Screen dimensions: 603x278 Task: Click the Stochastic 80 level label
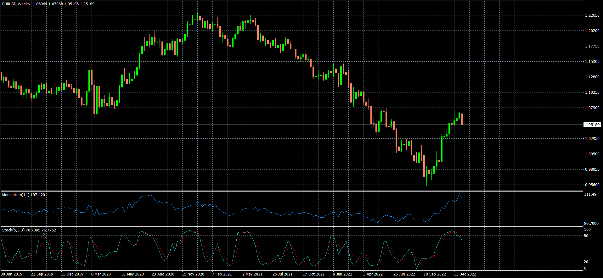click(586, 236)
